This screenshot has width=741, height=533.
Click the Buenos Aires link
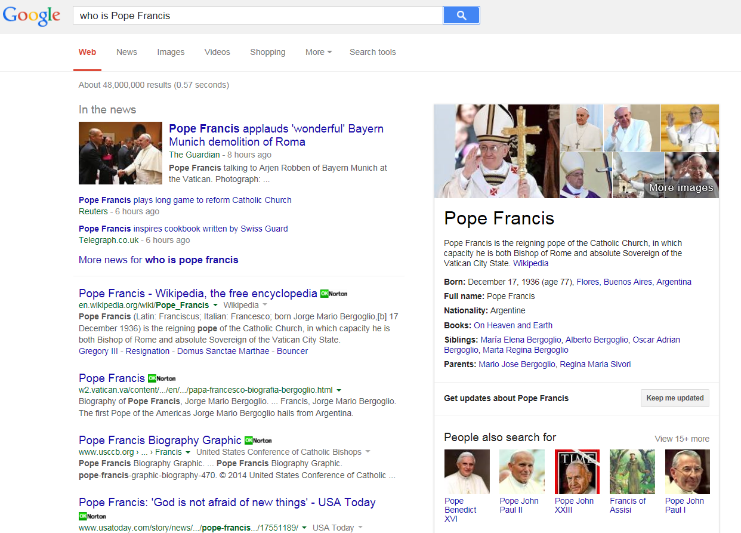click(628, 282)
